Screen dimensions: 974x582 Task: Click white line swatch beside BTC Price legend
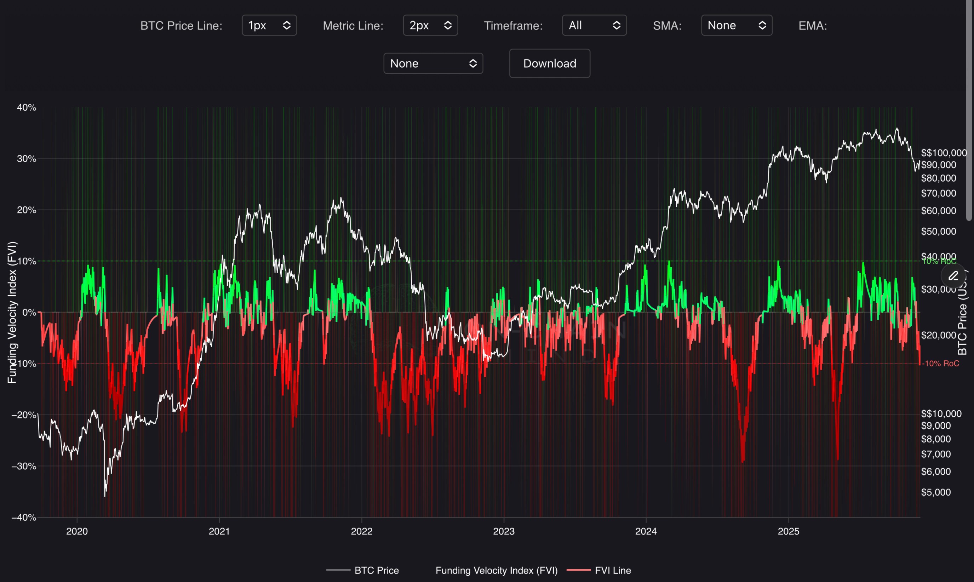point(338,570)
